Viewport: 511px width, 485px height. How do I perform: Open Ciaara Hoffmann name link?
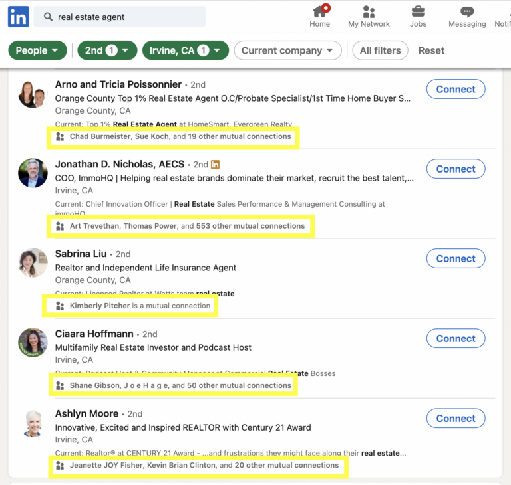tap(94, 334)
